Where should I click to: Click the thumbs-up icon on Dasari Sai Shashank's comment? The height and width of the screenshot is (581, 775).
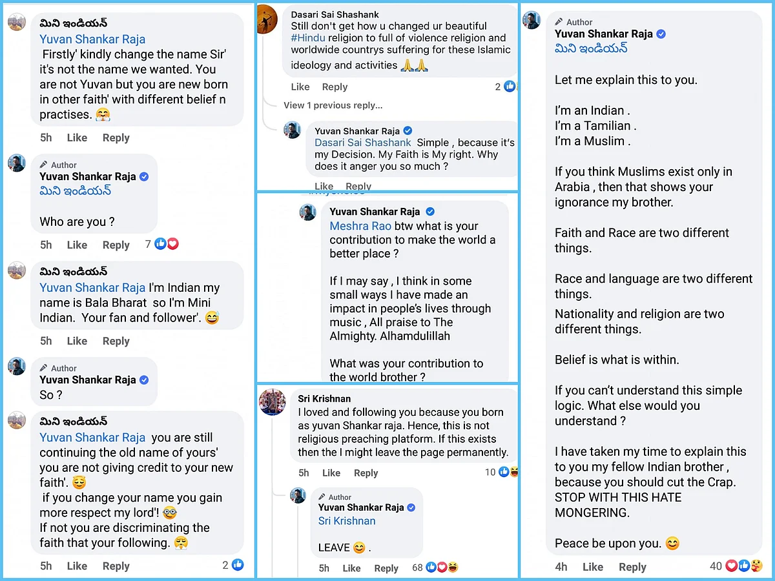(510, 86)
